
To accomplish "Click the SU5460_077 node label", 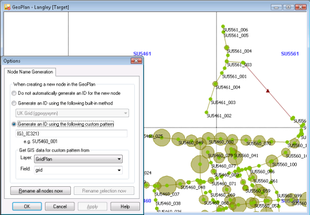I will 224,166.
